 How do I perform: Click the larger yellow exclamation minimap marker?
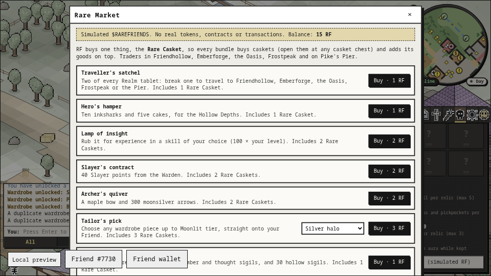pos(459,71)
